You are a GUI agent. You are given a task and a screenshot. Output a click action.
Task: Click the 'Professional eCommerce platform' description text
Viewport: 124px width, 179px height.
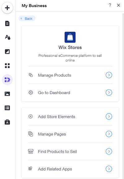point(70,58)
